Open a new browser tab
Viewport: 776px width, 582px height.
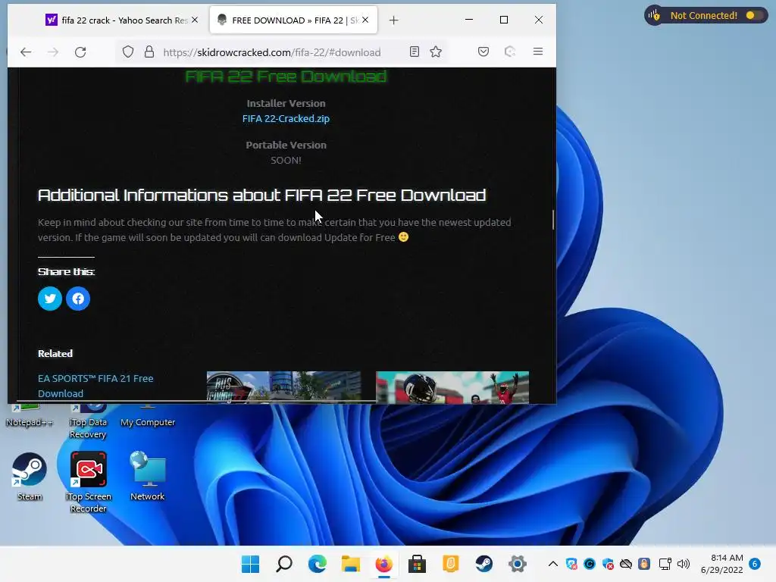click(x=393, y=20)
